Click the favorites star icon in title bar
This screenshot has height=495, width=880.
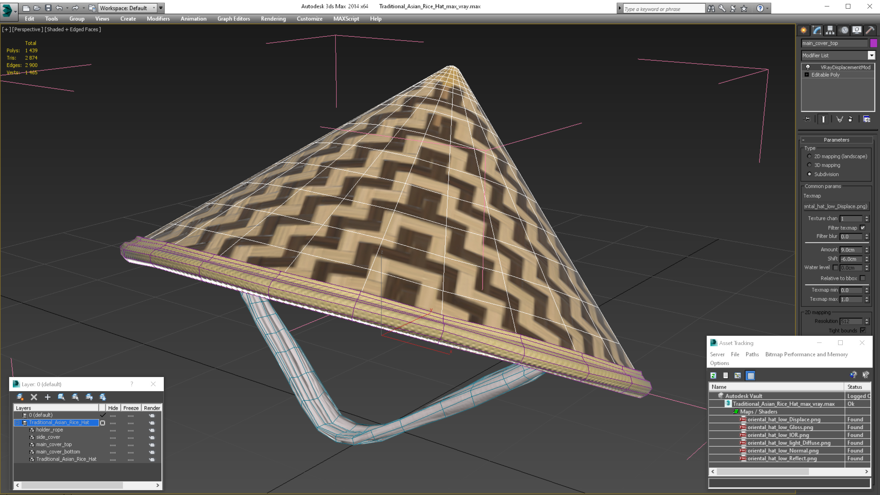coord(744,9)
